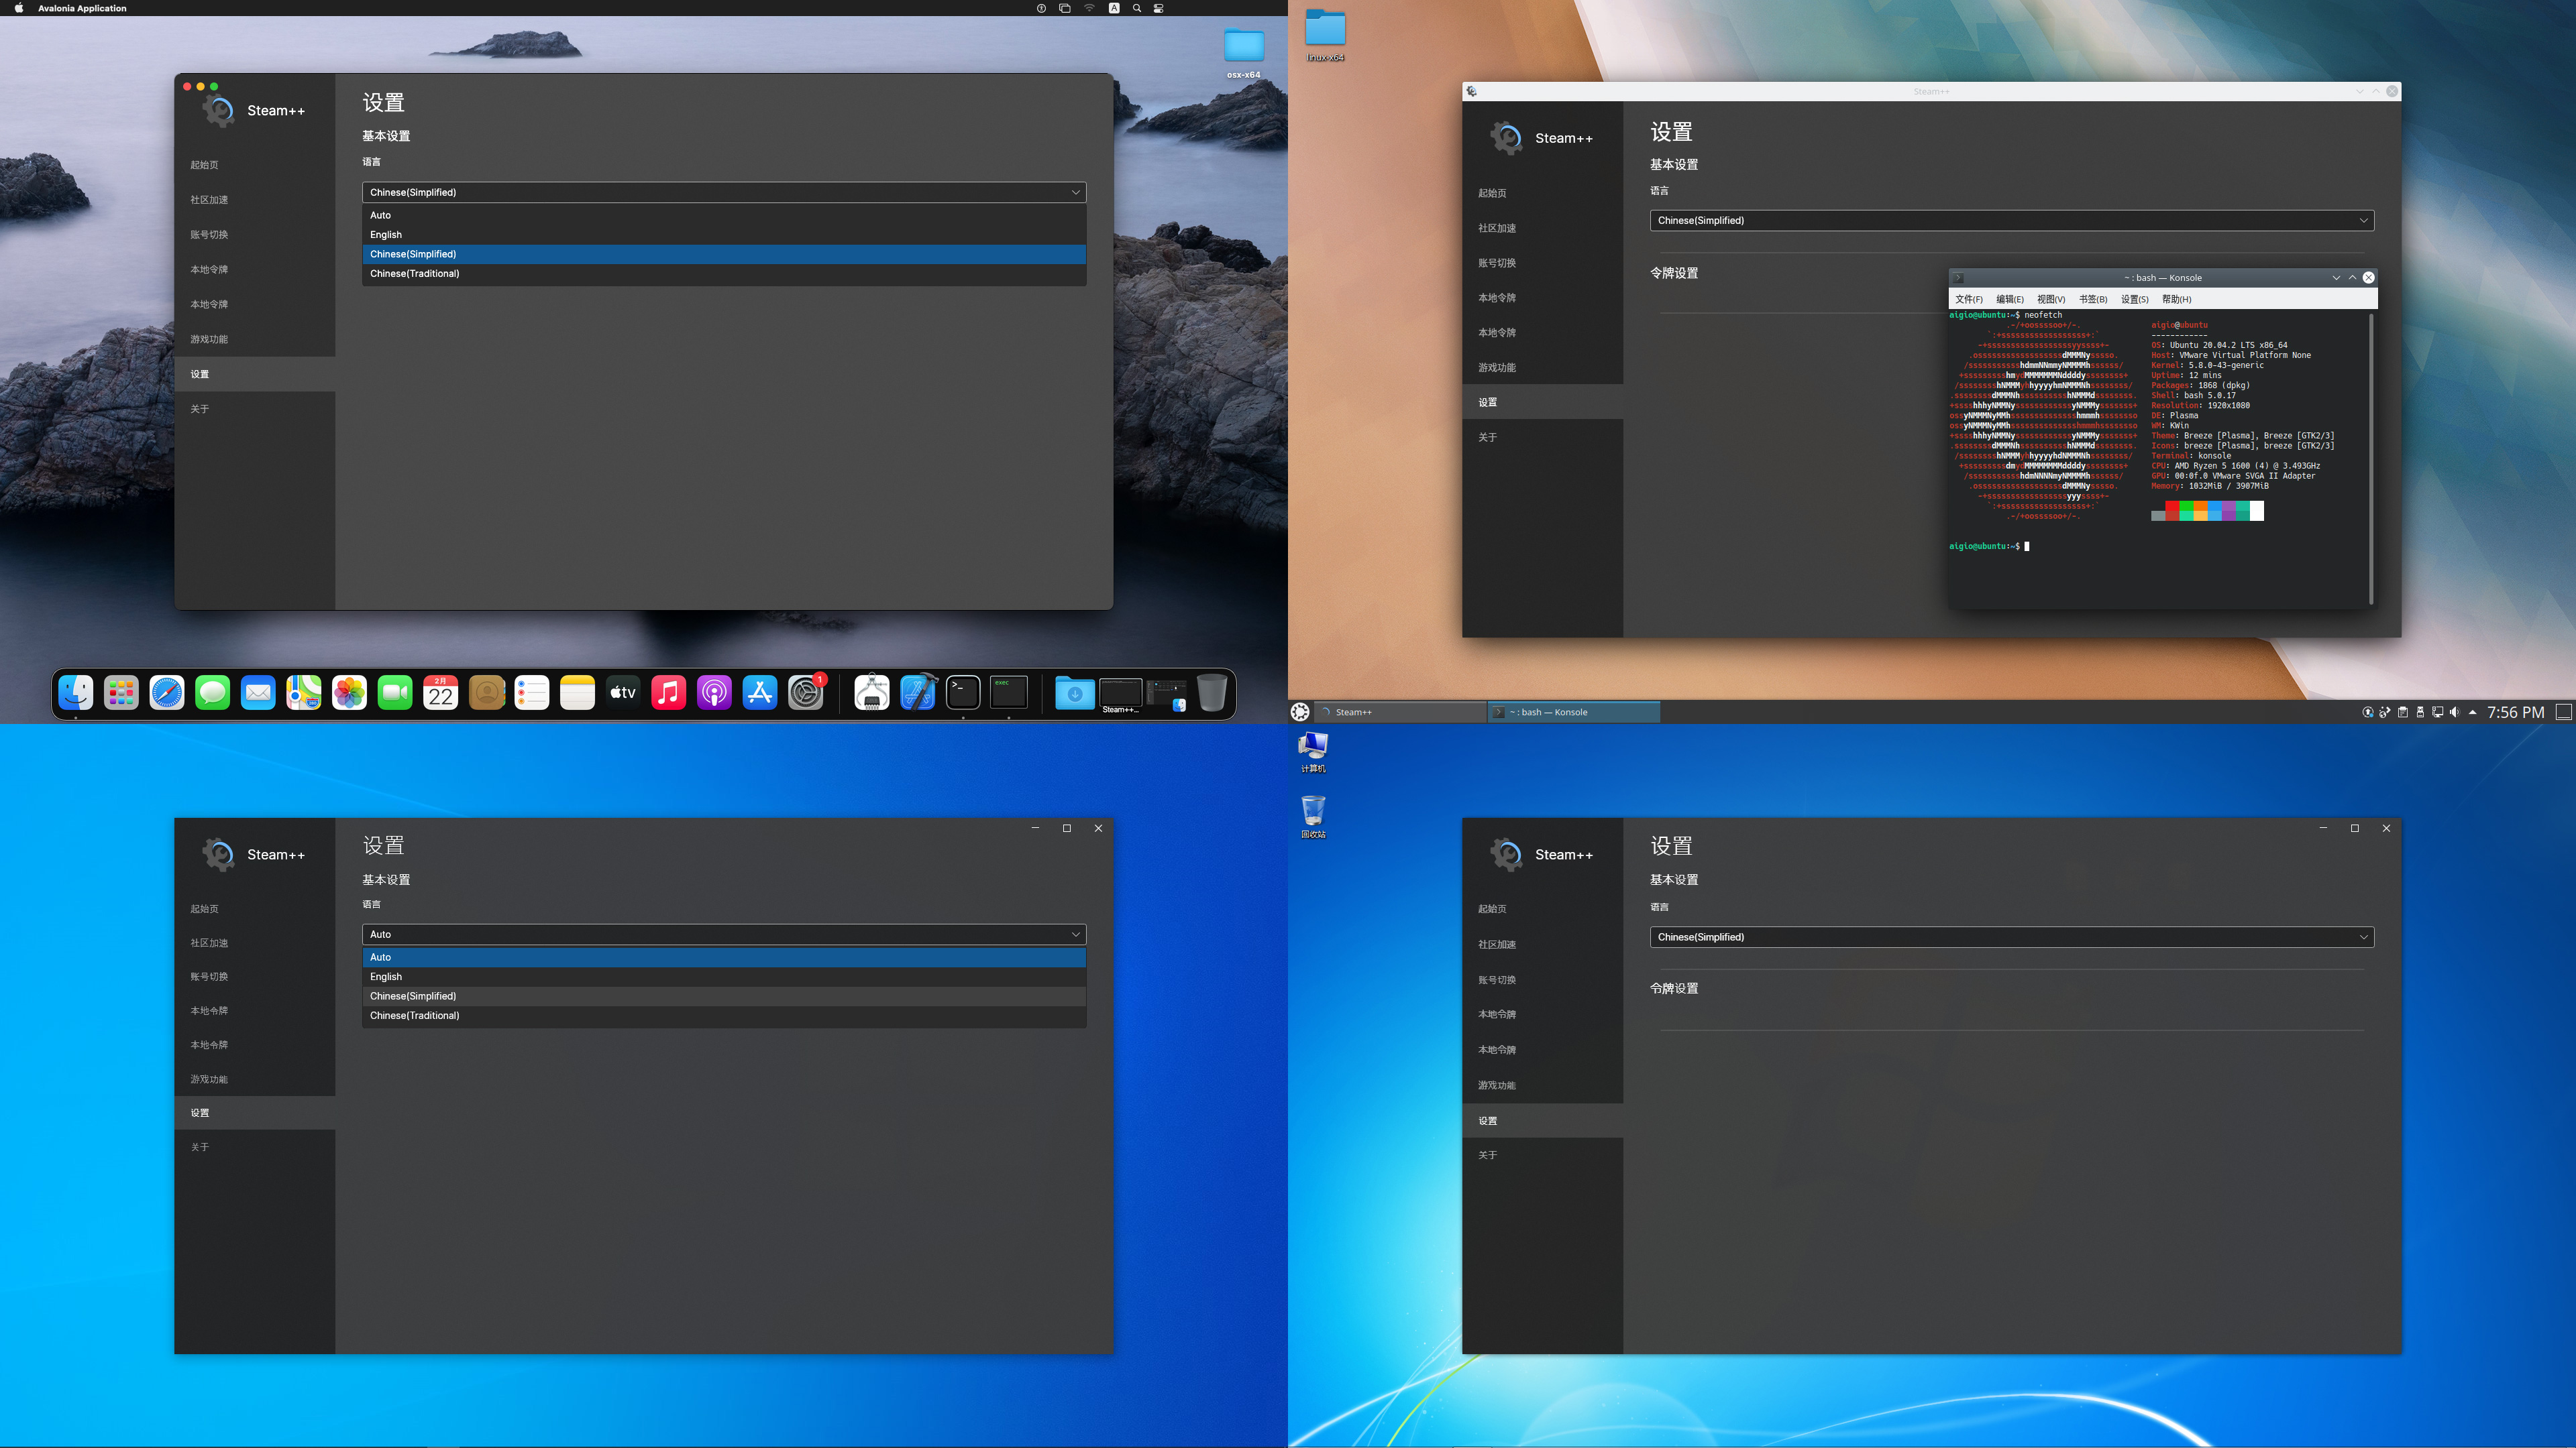Click the 7:56 PM clock in KDE panel
2576x1448 pixels.
click(x=2515, y=711)
